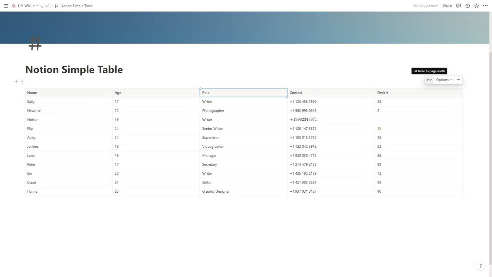
Task: Click the Notion Simple Table page title
Action: pos(74,70)
